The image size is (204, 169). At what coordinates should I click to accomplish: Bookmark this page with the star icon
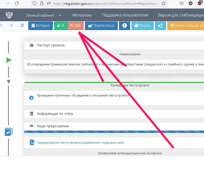164,4
